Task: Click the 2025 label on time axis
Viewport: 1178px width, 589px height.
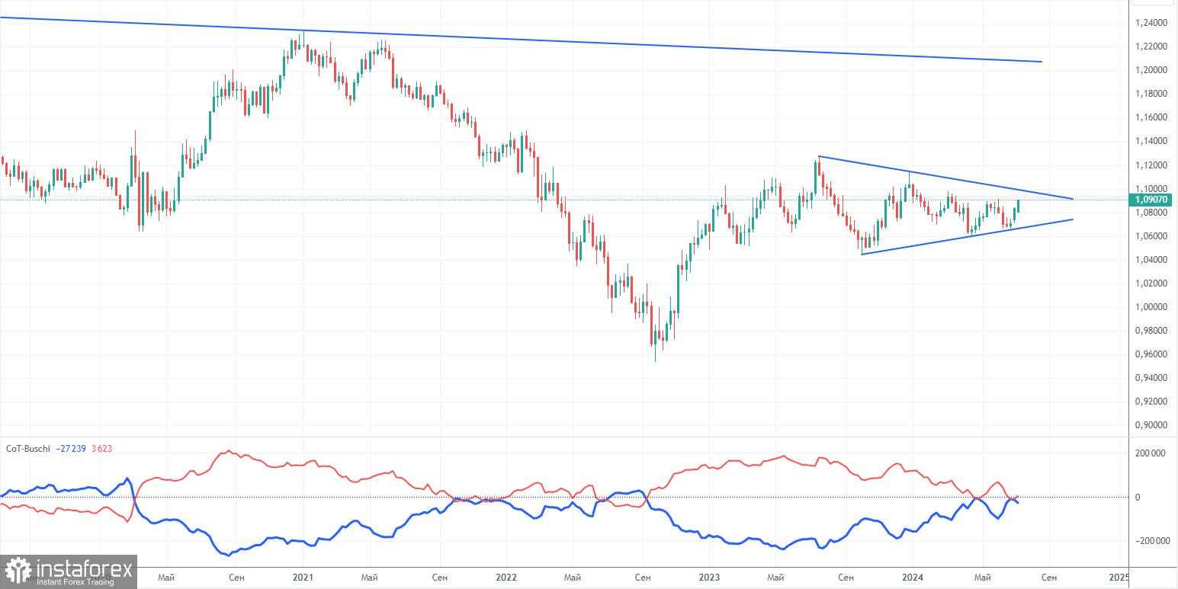Action: coord(1119,578)
